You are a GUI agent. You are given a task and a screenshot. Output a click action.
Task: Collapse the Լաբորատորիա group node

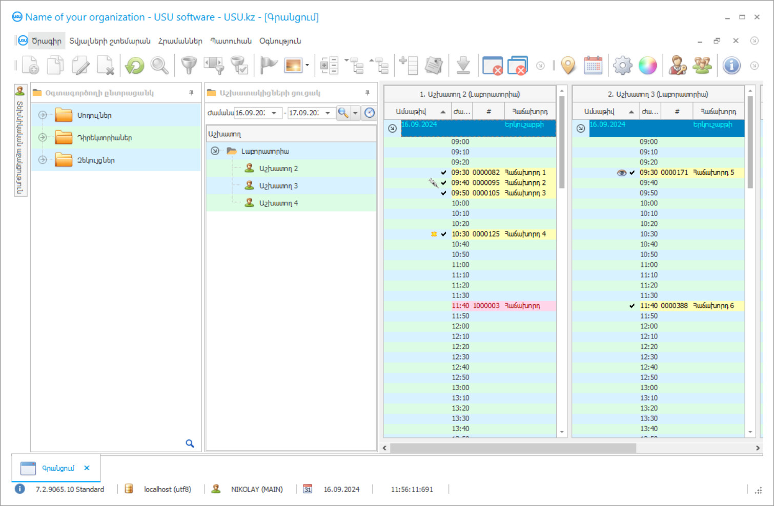coord(215,151)
